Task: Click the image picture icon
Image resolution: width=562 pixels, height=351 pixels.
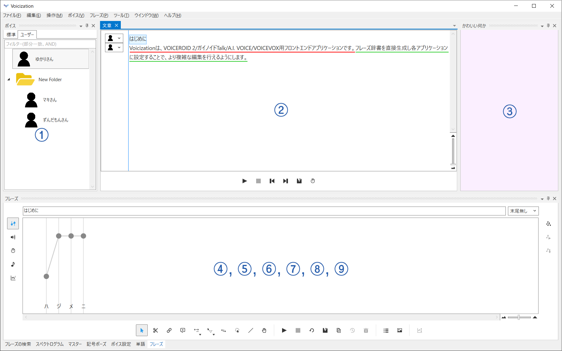Action: tap(399, 330)
